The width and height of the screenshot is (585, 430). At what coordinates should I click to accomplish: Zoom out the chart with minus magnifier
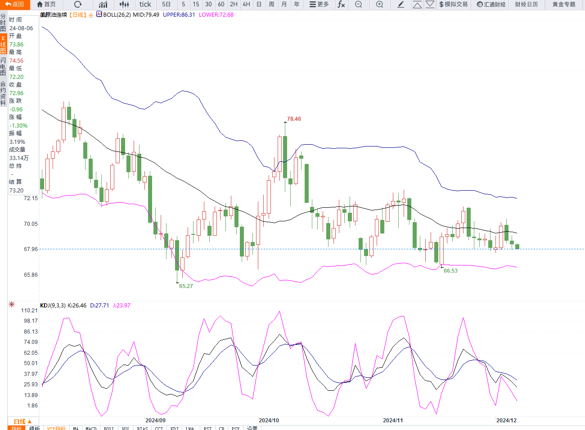(358, 5)
